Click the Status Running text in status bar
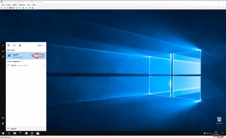The width and height of the screenshot is (226, 138). 5,137
